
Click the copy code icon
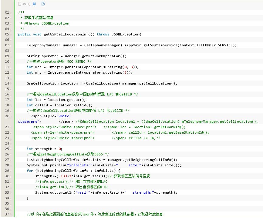43,4
